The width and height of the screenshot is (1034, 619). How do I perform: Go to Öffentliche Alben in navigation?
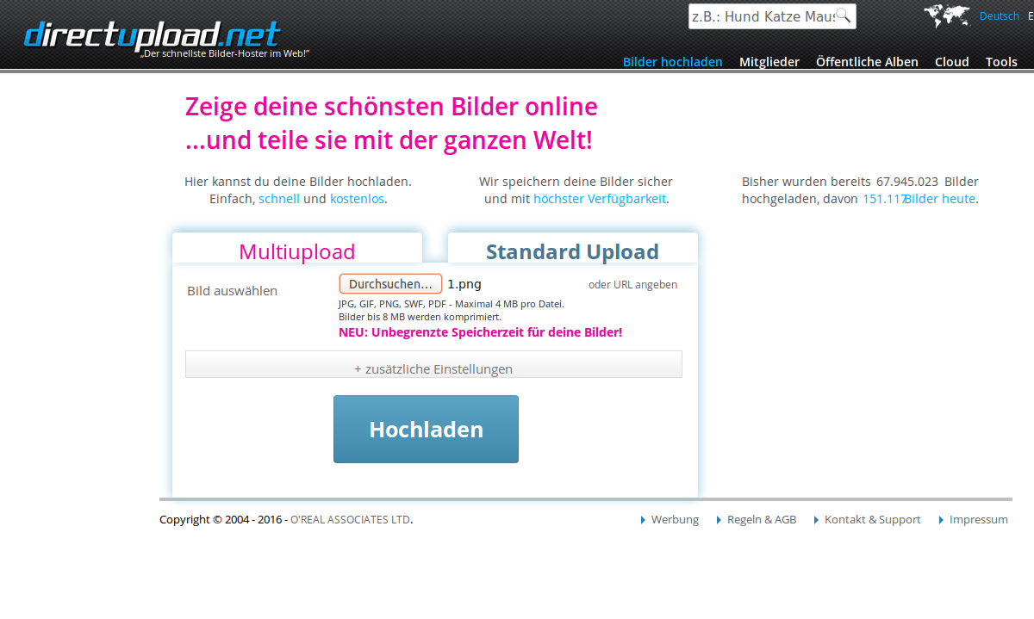[x=867, y=62]
